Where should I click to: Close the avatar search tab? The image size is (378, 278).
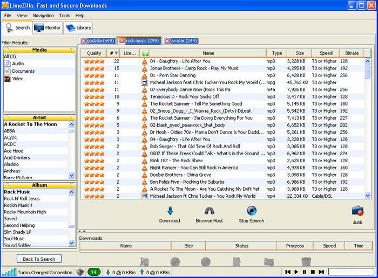pyautogui.click(x=167, y=41)
